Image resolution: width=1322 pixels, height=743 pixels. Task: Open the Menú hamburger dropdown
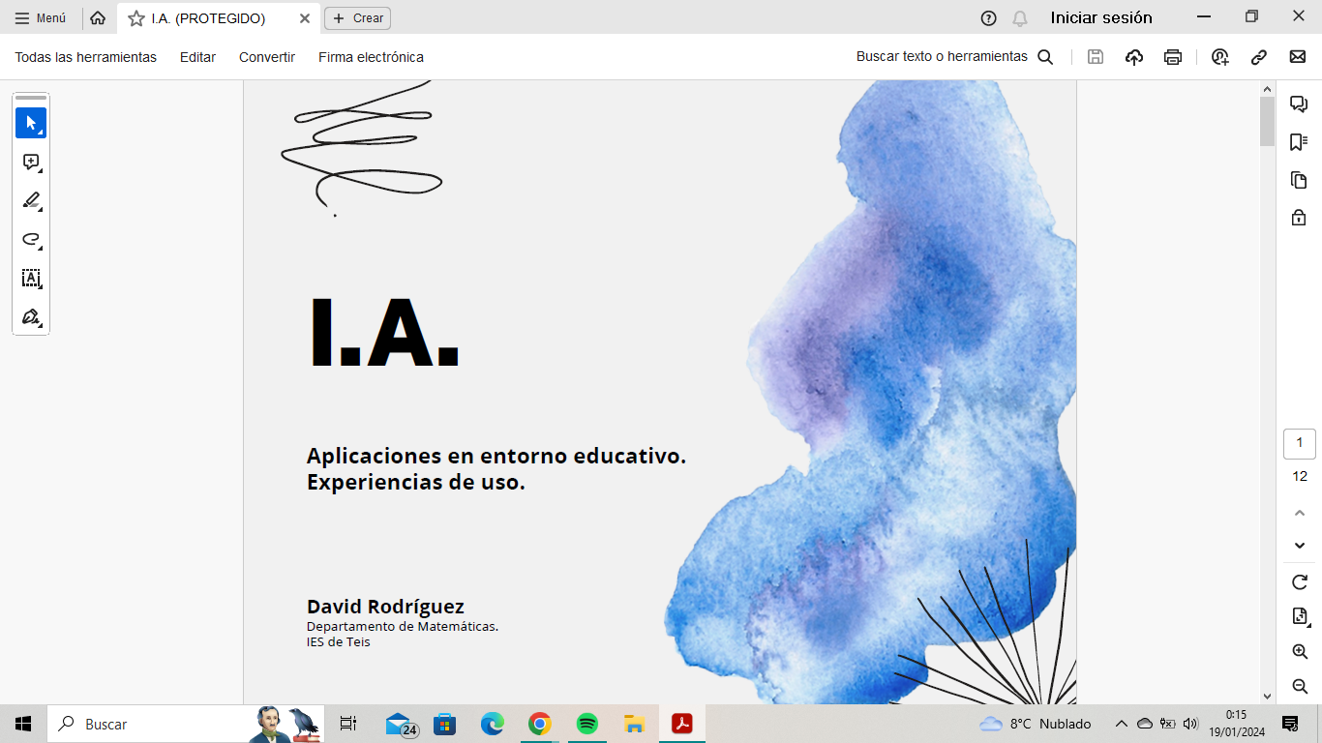tap(41, 18)
